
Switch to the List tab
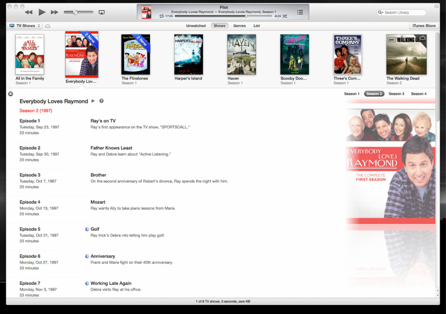pos(256,26)
